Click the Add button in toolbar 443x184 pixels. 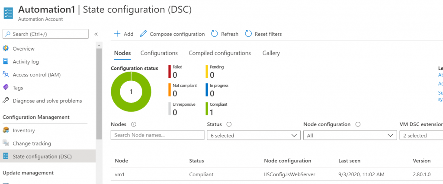(x=124, y=34)
